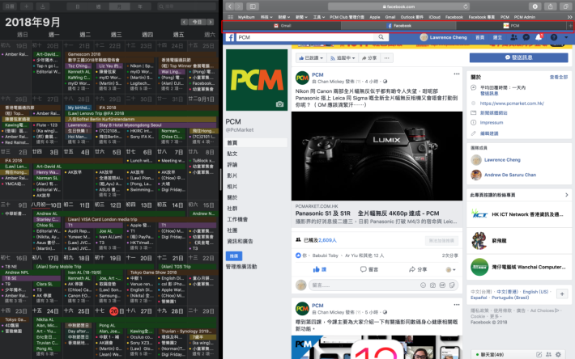This screenshot has width=575, height=359.
Task: Open the page more options ellipsis button
Action: click(x=386, y=58)
